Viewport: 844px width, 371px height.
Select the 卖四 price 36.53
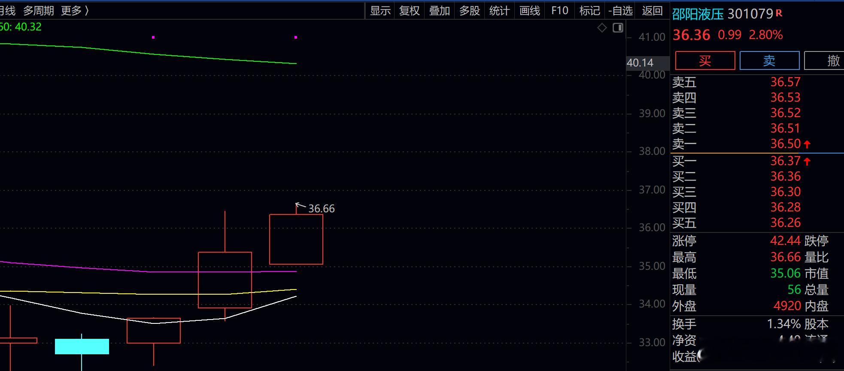tap(785, 97)
